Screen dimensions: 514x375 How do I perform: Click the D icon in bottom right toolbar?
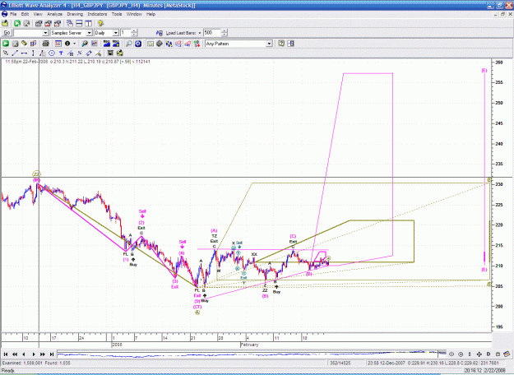click(489, 354)
